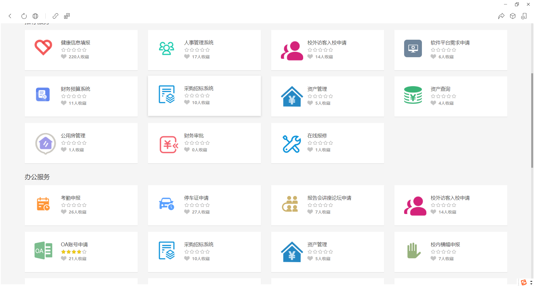
Task: Open the 财务预算系统 blue document icon
Action: click(x=43, y=94)
